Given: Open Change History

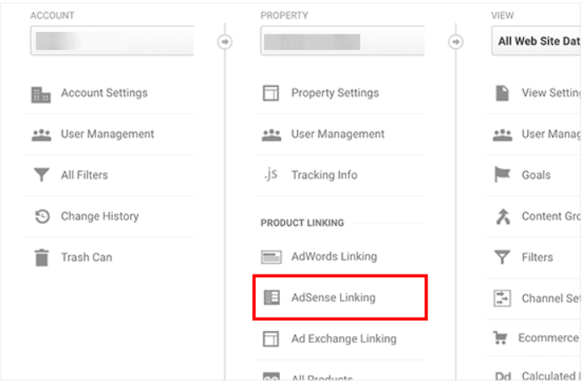Looking at the screenshot, I should [x=100, y=217].
